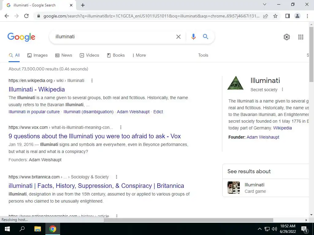The image size is (314, 235).
Task: Select the All results tab
Action: pos(14,55)
